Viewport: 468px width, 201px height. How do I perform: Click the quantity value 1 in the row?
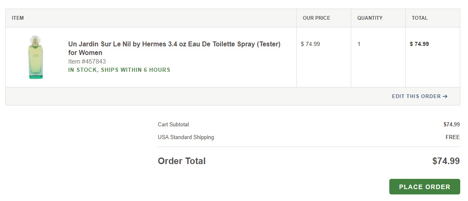(359, 44)
